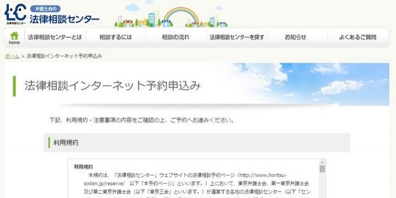Select 相談するには menu item

(x=116, y=37)
